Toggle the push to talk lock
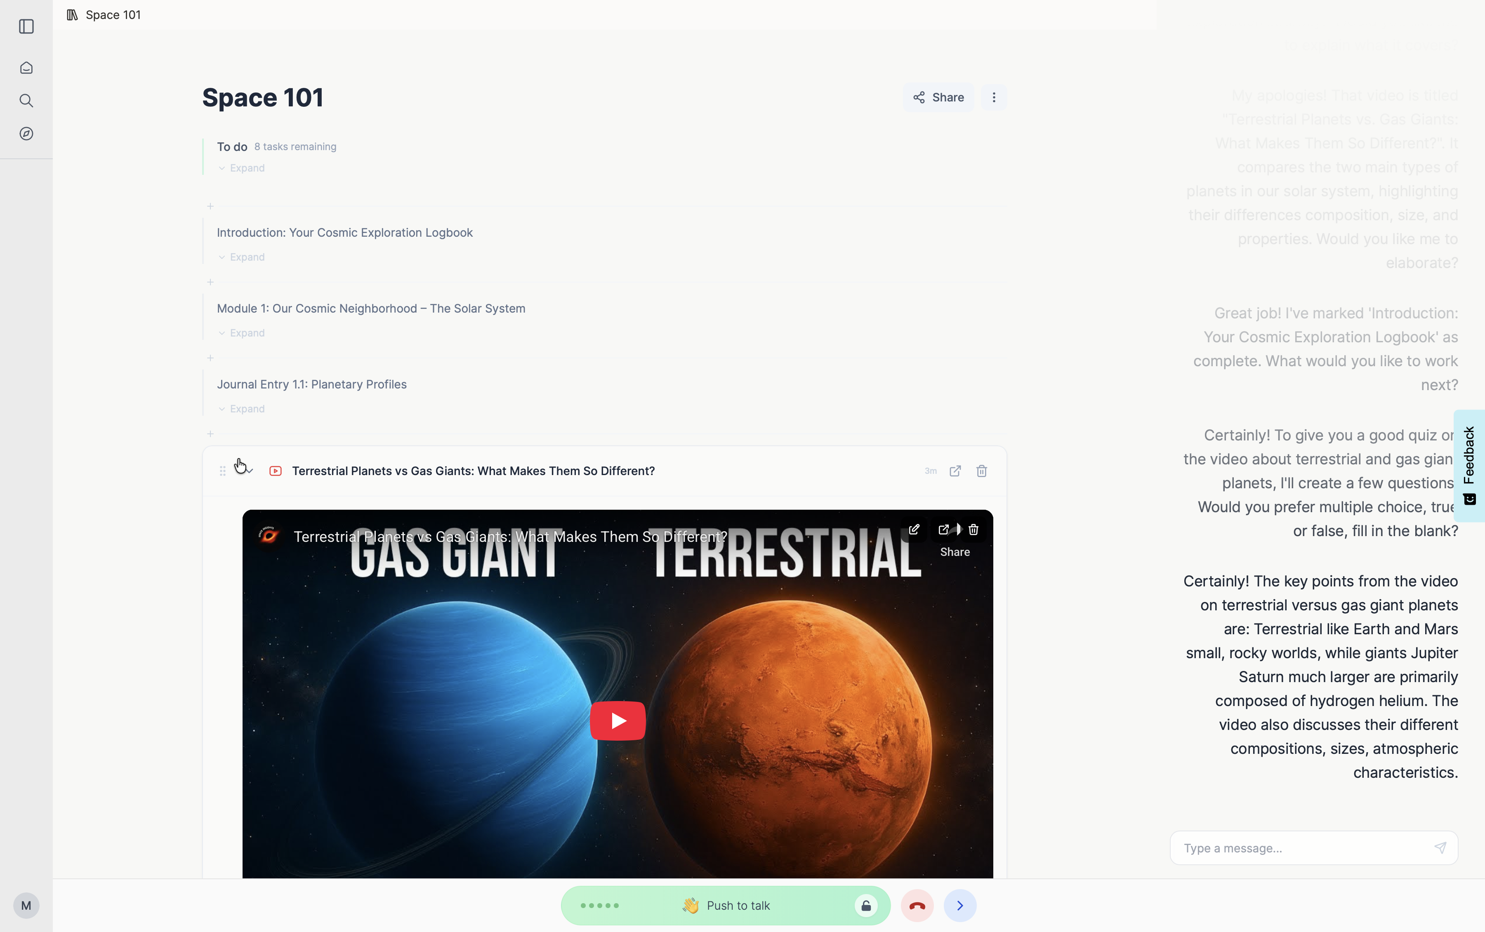The height and width of the screenshot is (932, 1485). 865,906
